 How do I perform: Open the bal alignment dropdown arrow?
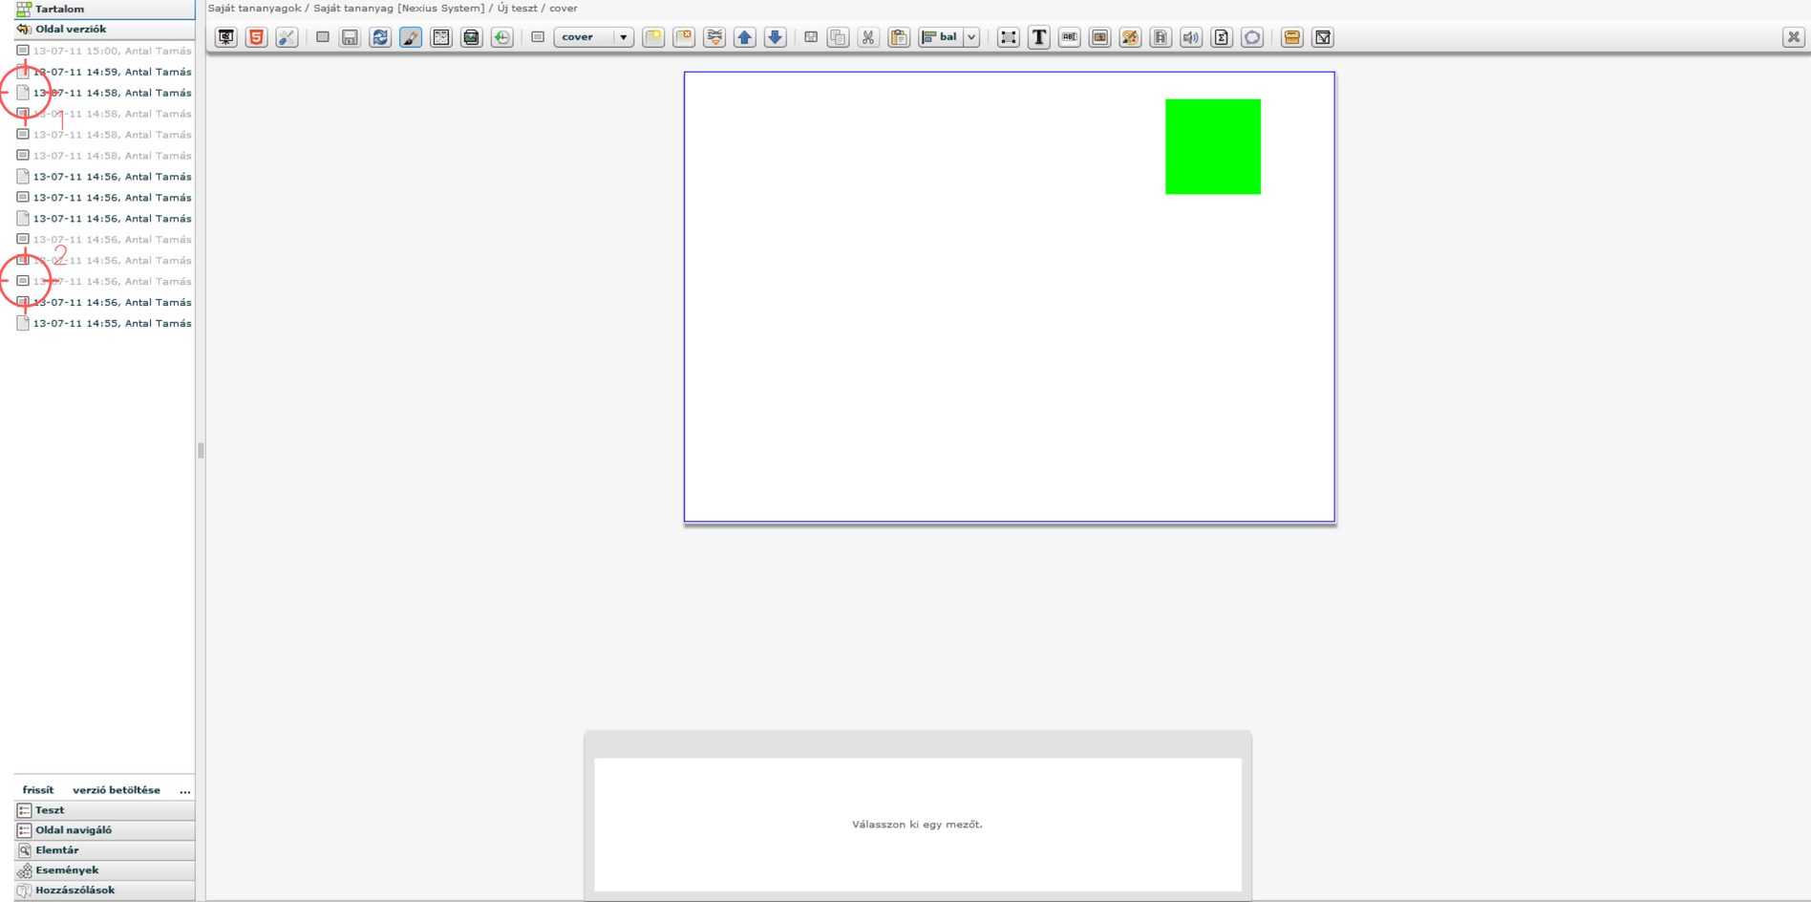971,37
